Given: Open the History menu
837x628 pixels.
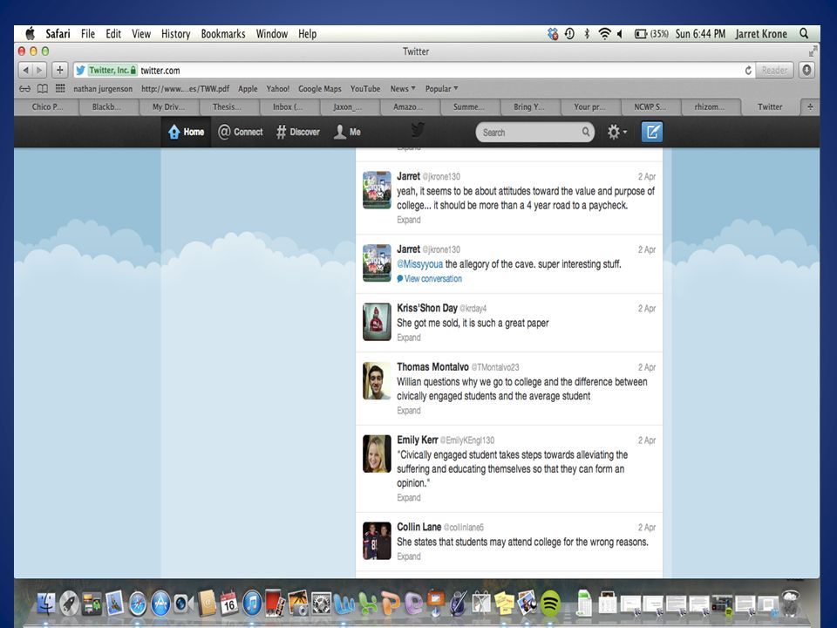Looking at the screenshot, I should point(175,34).
